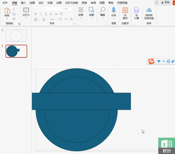Select slide 1 thumbnail
175x154 pixels.
click(16, 35)
